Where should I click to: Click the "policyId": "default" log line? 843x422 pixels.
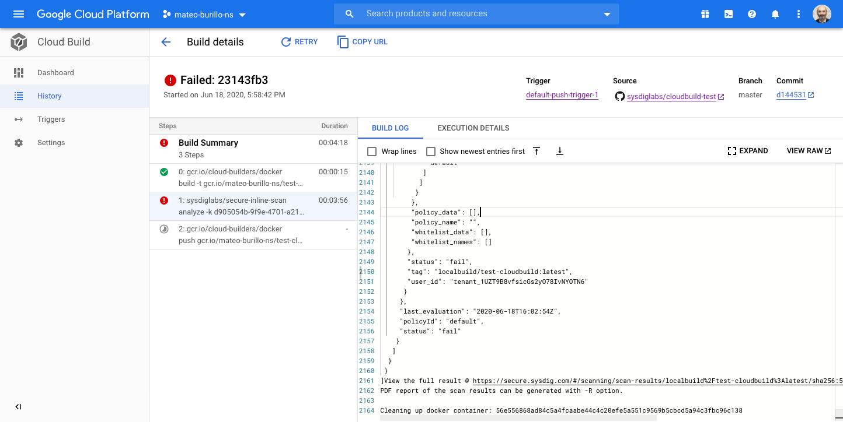[442, 321]
